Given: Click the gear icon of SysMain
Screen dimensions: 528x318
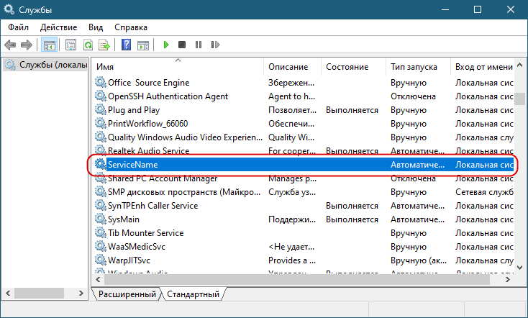Looking at the screenshot, I should [x=100, y=219].
